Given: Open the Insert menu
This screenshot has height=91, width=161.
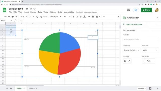Looking at the screenshot, I should pyautogui.click(x=26, y=12).
